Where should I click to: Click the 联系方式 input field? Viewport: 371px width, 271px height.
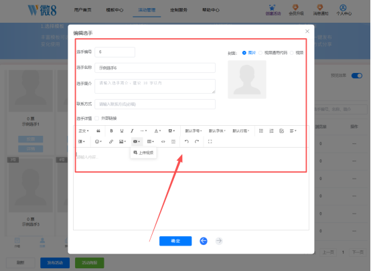pyautogui.click(x=155, y=104)
